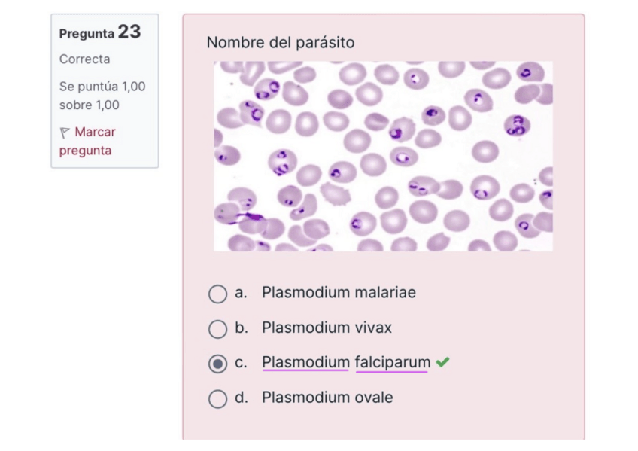This screenshot has height=451, width=638.
Task: Select the Plasmodium malariae radio button
Action: point(217,294)
